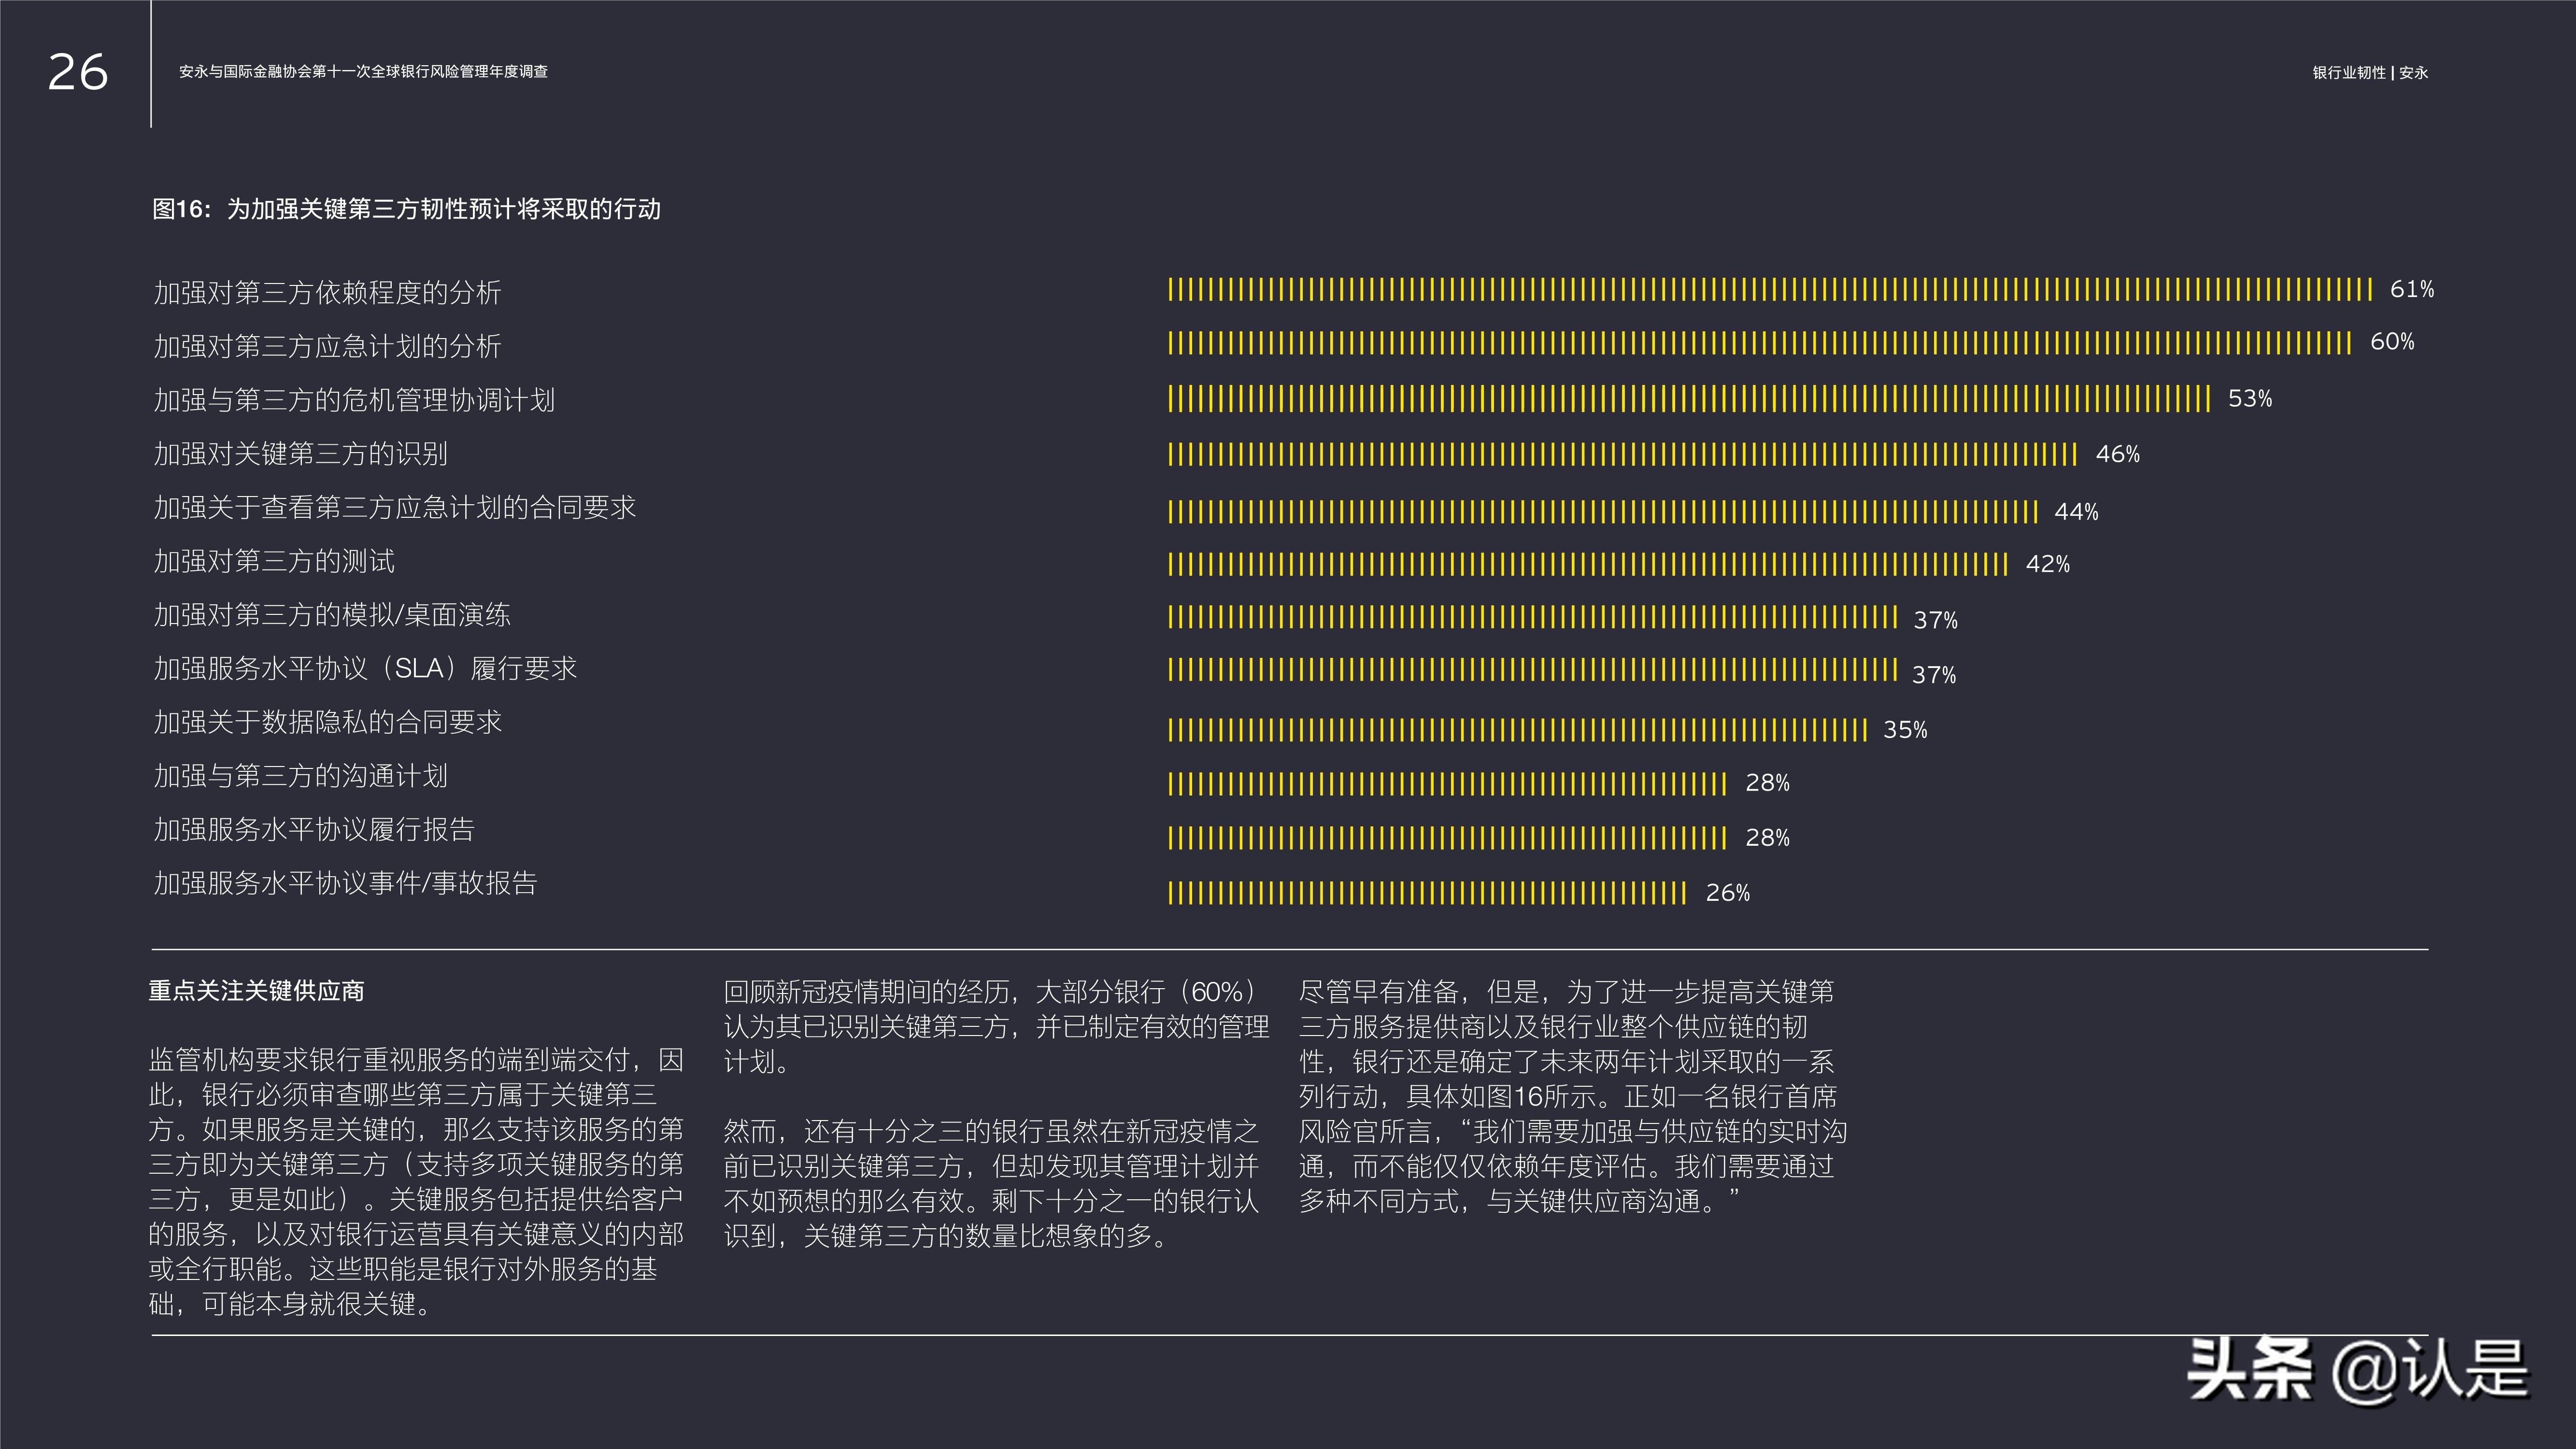
Task: Select the 加强与第三方的沟通计划 label
Action: pyautogui.click(x=300, y=776)
